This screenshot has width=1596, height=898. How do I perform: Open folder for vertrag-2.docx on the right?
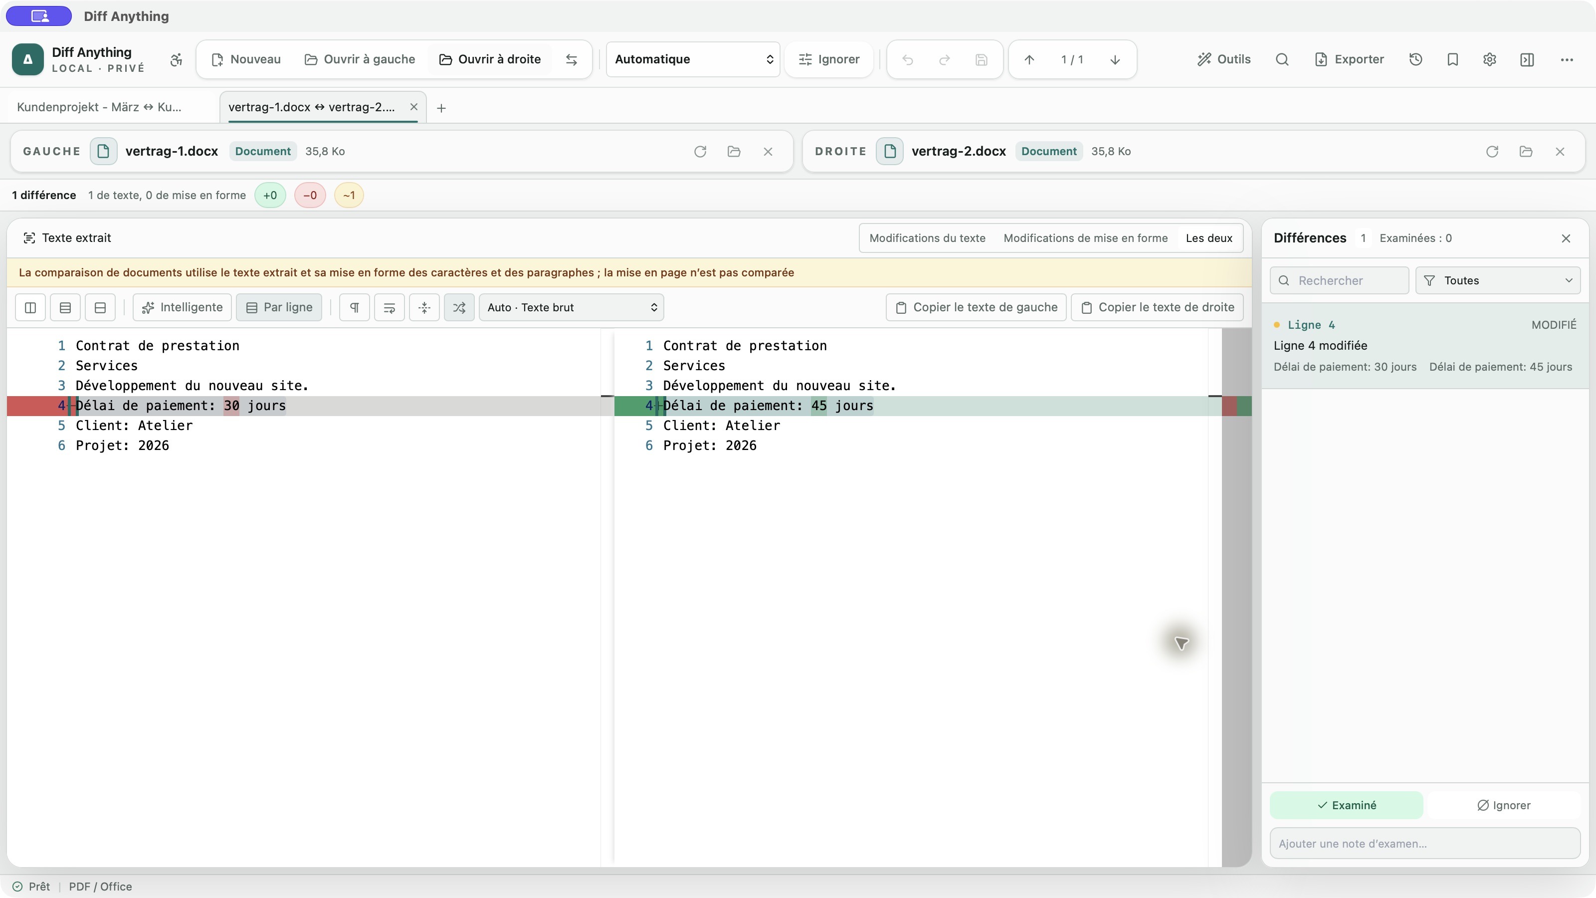(x=1526, y=151)
